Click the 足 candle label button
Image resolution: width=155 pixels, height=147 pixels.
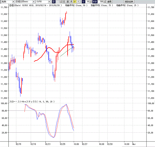pyautogui.click(x=54, y=1)
